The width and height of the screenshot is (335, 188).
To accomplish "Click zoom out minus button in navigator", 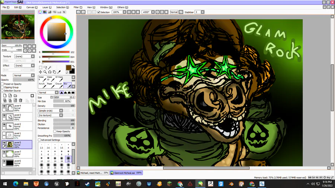I will click(25, 46).
